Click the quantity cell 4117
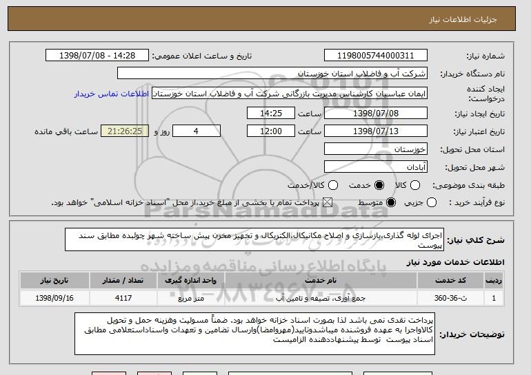531x375 pixels. pos(123,298)
